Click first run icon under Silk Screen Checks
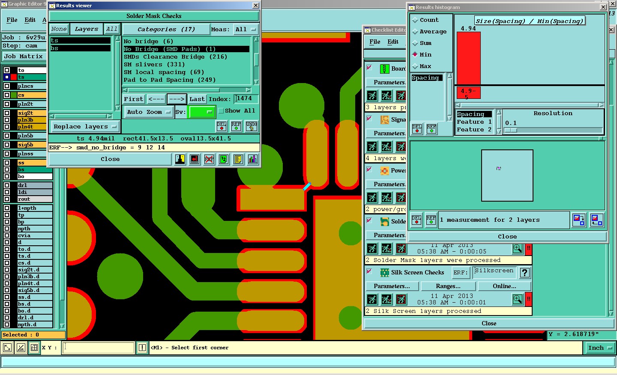This screenshot has height=375, width=617. coord(372,299)
